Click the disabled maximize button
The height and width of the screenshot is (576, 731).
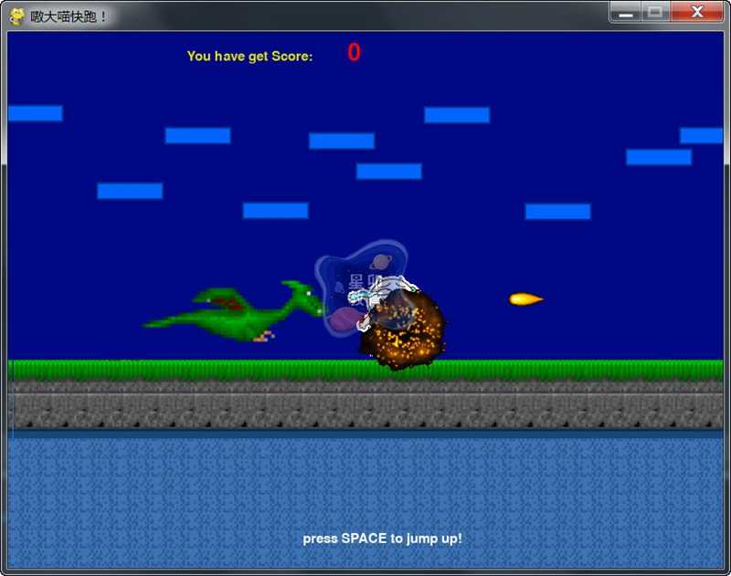pos(655,12)
